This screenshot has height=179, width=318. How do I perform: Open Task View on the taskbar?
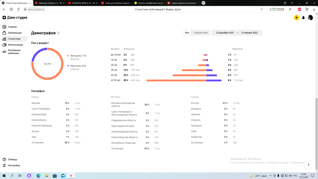tap(20, 176)
